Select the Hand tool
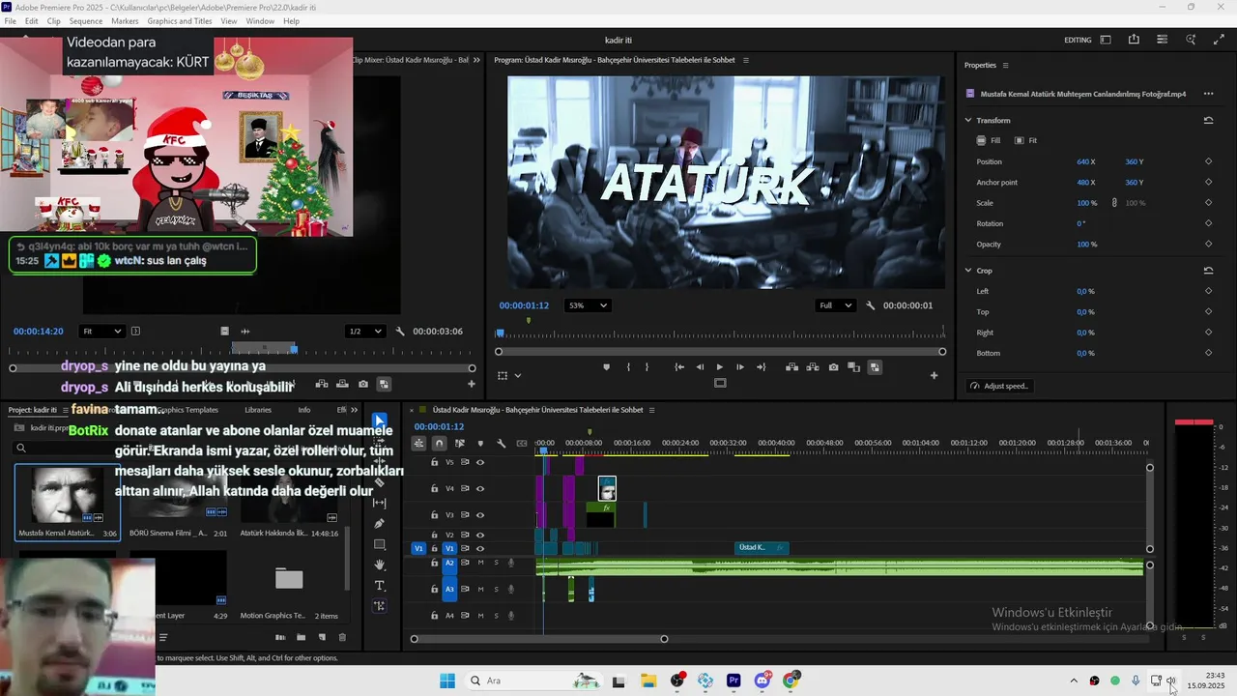Viewport: 1237px width, 696px height. pos(380,565)
